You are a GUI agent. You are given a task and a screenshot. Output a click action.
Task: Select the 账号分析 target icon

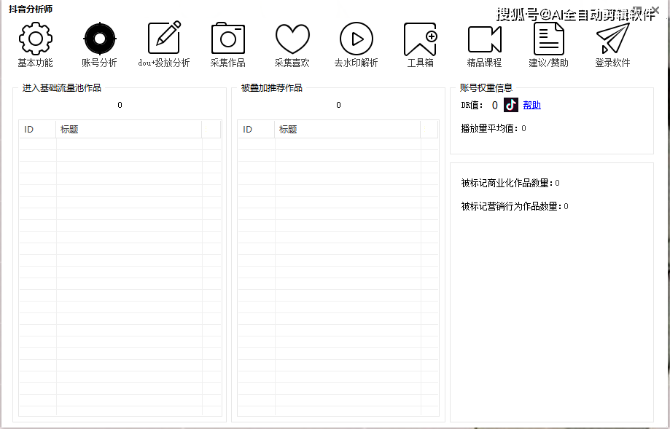pos(100,39)
